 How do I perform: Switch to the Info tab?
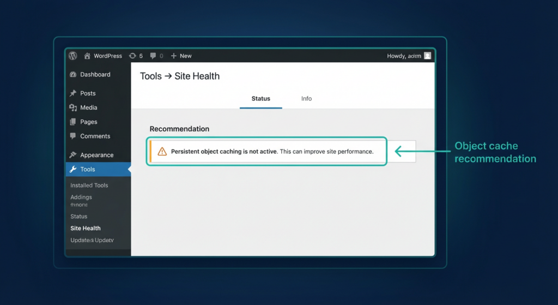coord(306,99)
